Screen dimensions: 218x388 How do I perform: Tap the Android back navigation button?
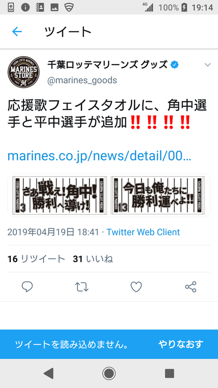(49, 373)
